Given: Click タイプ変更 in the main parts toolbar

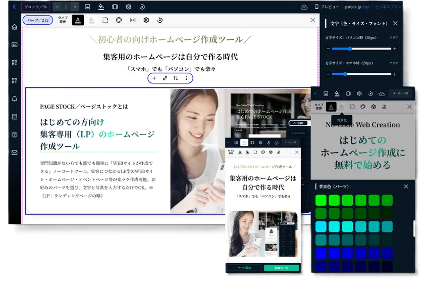Looking at the screenshot, I should coord(63,20).
